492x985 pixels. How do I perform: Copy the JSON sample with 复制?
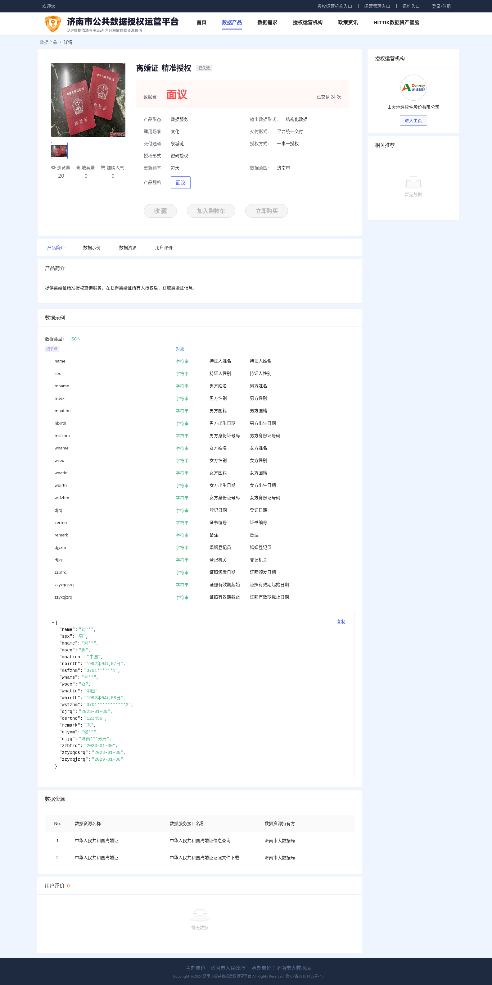341,622
